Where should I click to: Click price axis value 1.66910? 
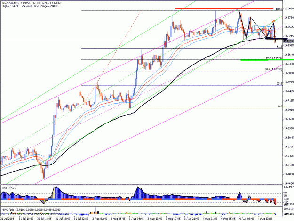pyautogui.click(x=289, y=110)
